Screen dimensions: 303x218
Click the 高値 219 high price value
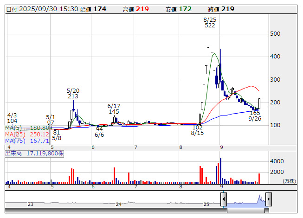click(142, 9)
